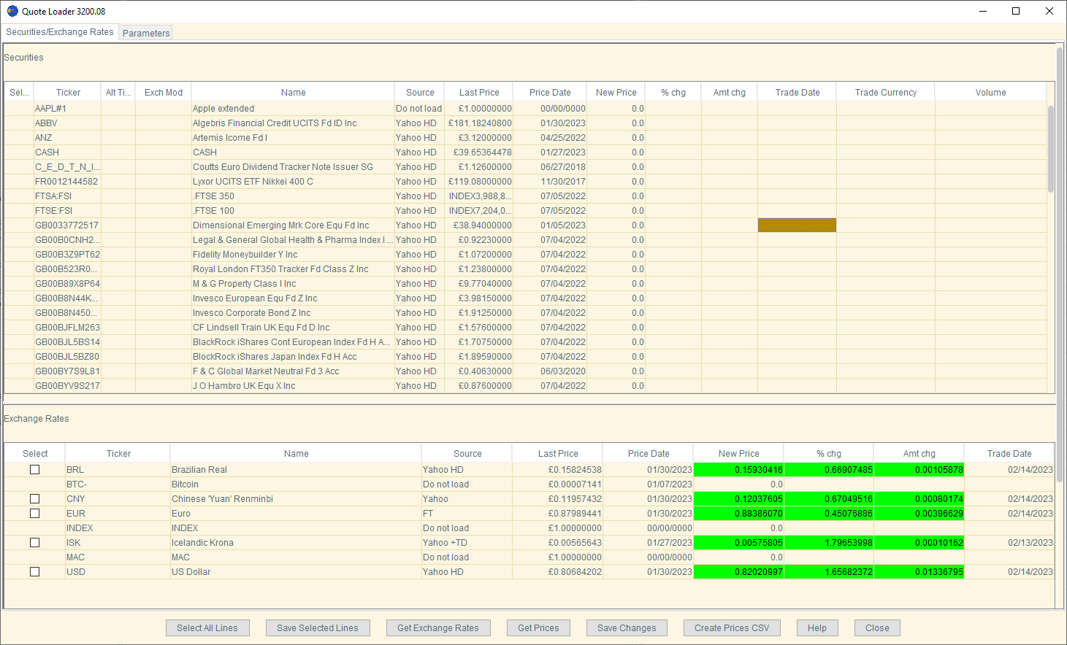
Task: Click the Volume column header
Action: pos(990,93)
